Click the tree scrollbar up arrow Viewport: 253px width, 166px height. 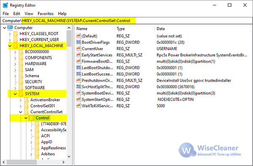point(69,28)
